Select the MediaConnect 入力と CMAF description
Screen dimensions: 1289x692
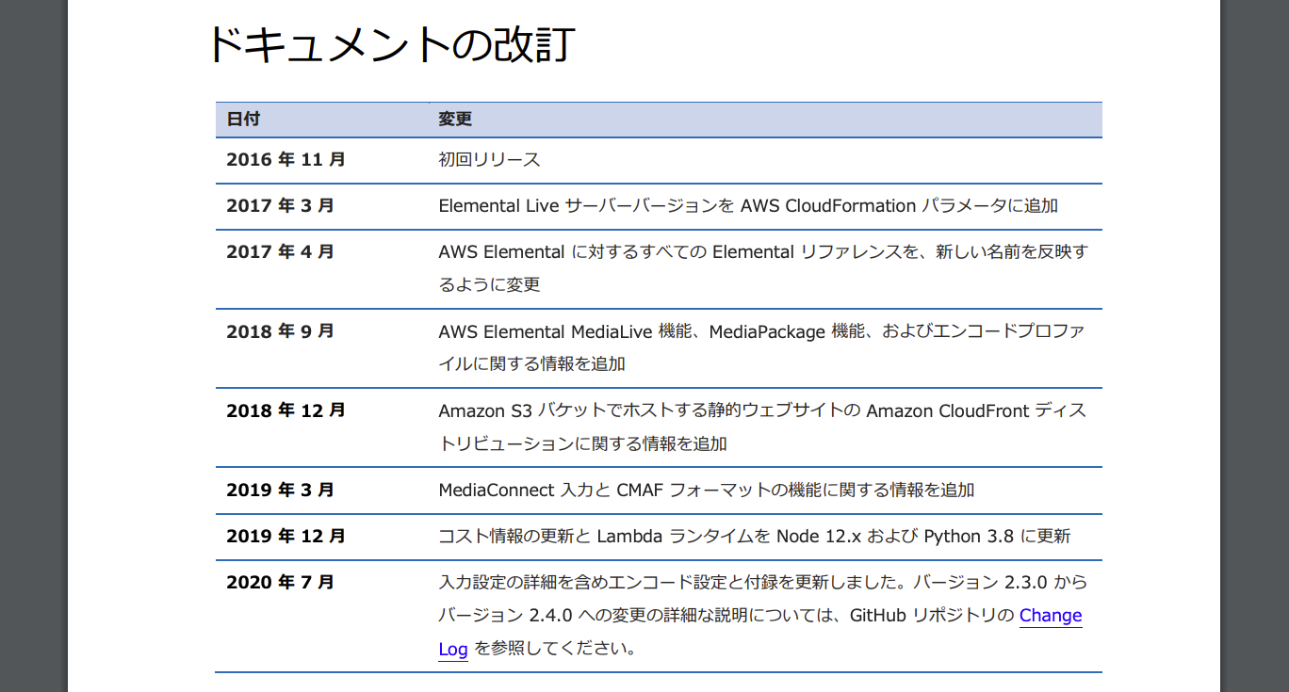[x=707, y=491]
